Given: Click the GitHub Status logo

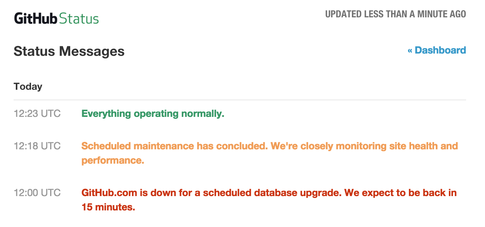Looking at the screenshot, I should [57, 18].
